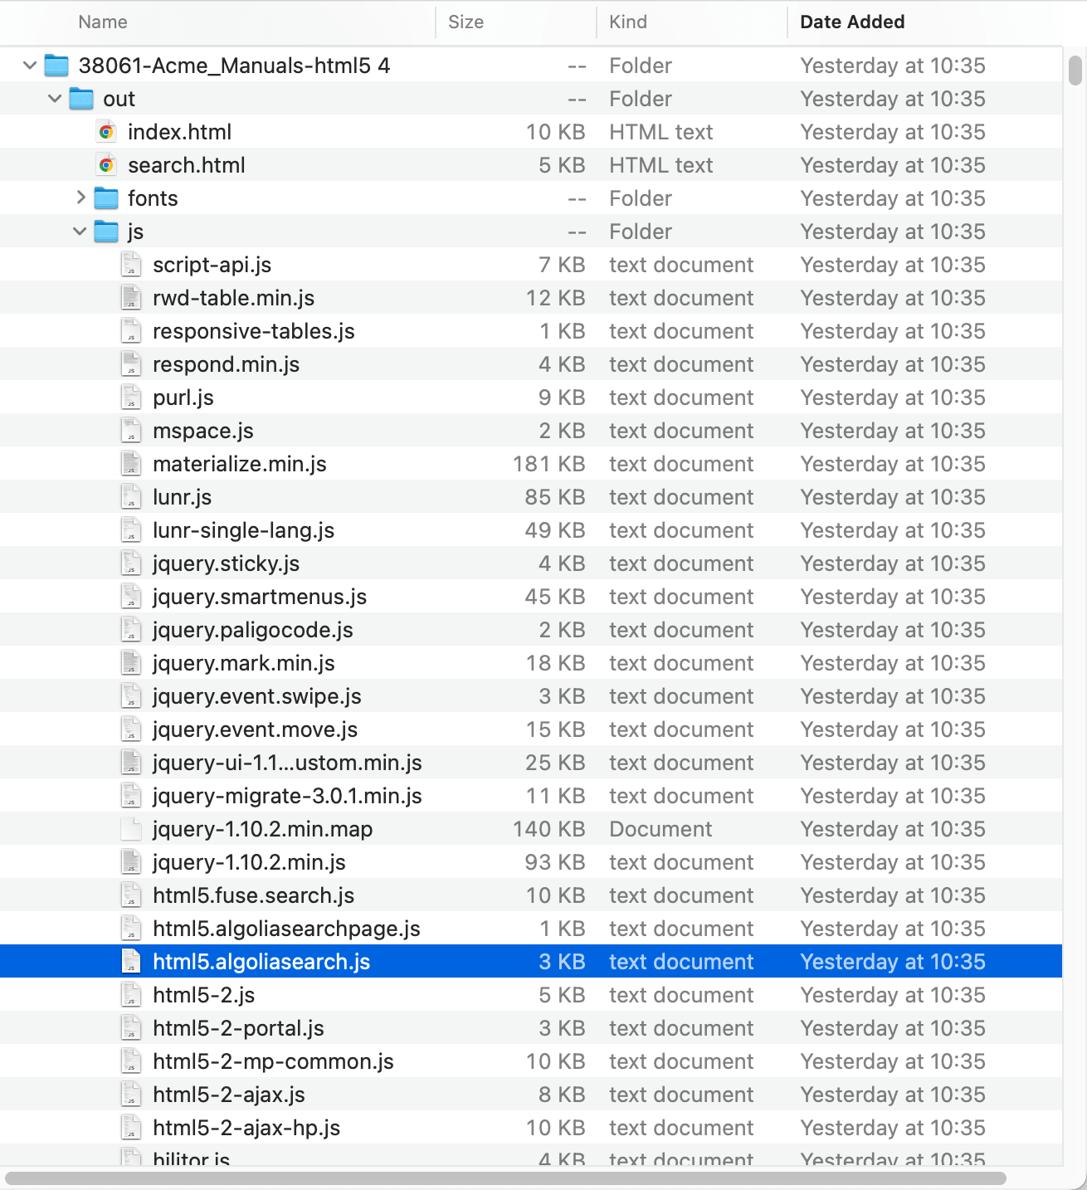
Task: Sort files by clicking the Size column header
Action: click(x=466, y=22)
